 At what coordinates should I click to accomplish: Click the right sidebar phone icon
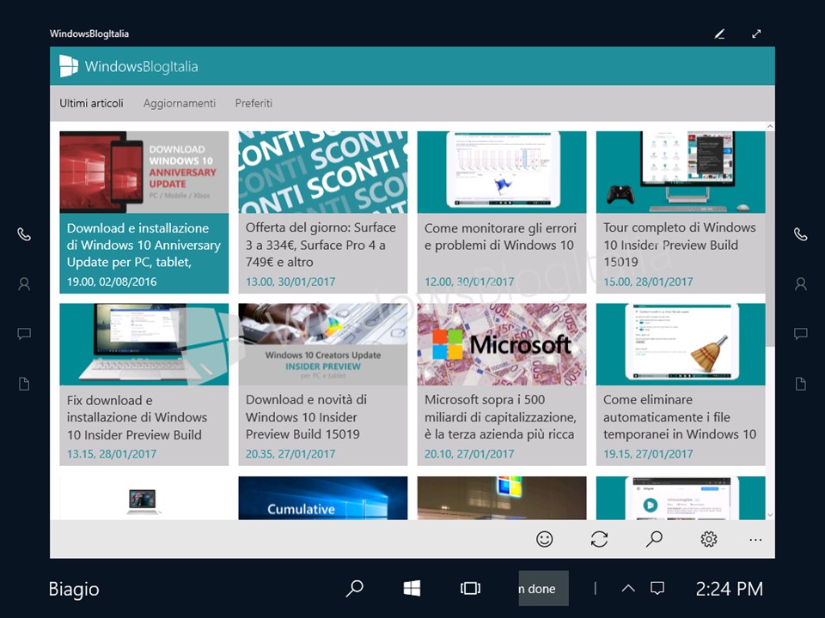pos(801,234)
